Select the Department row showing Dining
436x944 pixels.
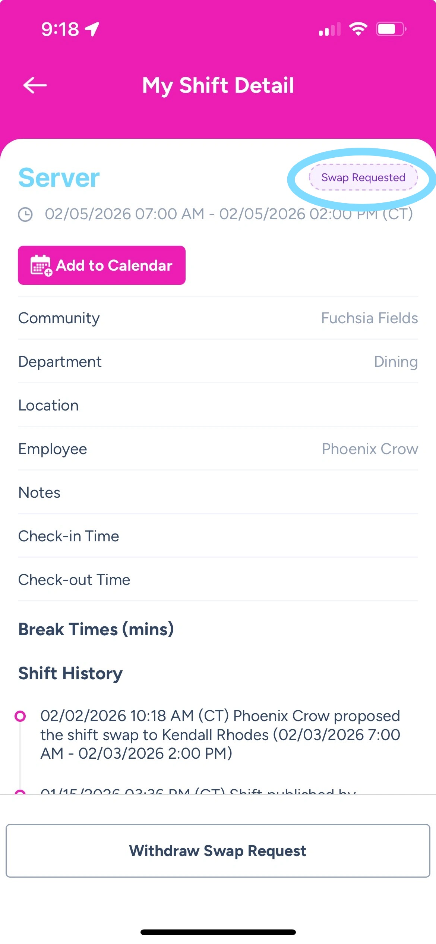click(x=218, y=362)
